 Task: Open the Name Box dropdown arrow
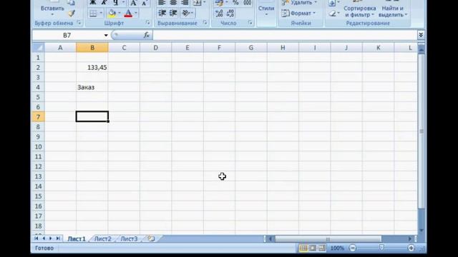pyautogui.click(x=106, y=35)
